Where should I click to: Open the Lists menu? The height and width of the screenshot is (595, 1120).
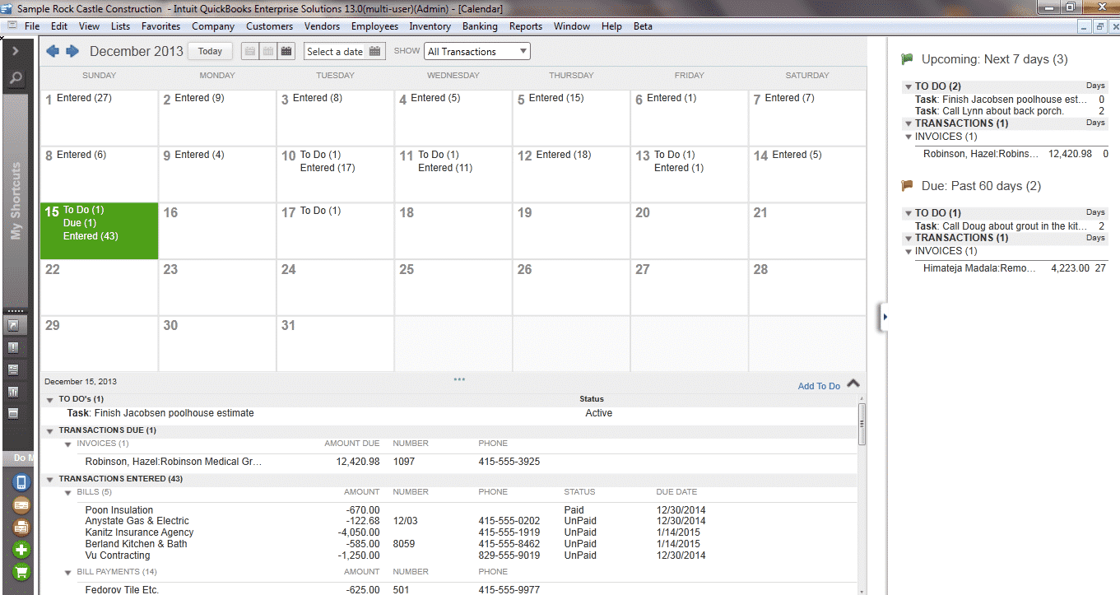(120, 26)
